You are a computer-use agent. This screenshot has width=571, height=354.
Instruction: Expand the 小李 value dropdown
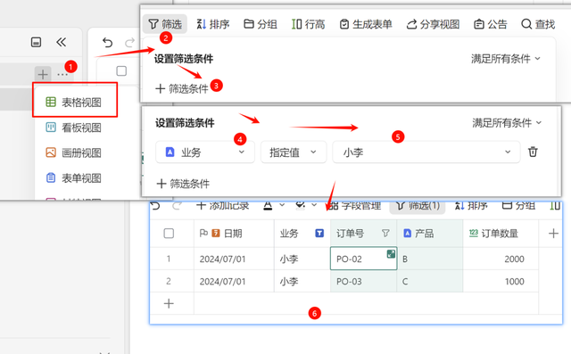point(426,152)
